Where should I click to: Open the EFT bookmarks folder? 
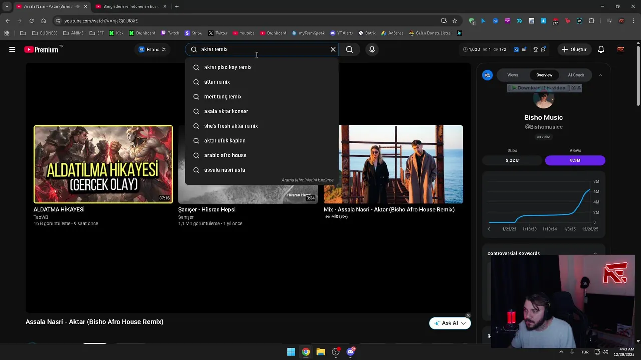[97, 33]
